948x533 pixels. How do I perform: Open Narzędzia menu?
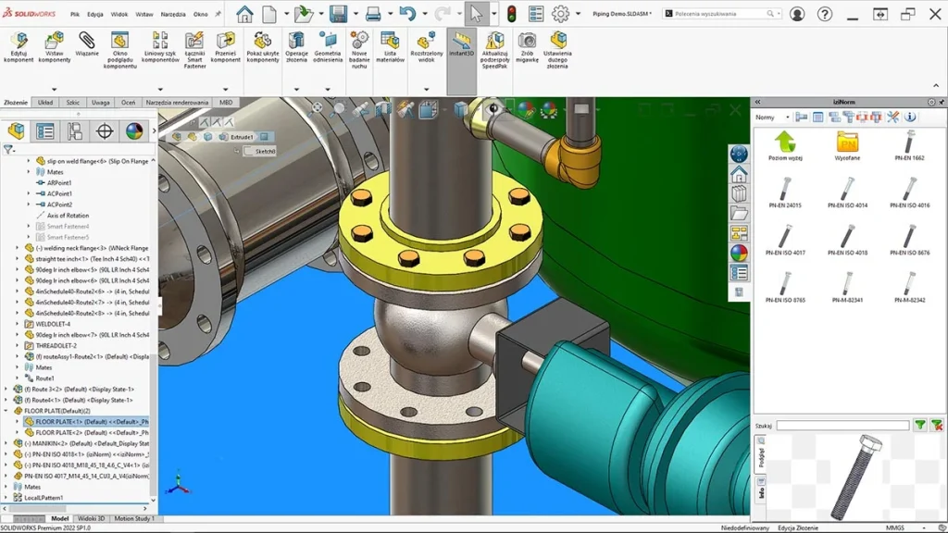[x=173, y=14]
